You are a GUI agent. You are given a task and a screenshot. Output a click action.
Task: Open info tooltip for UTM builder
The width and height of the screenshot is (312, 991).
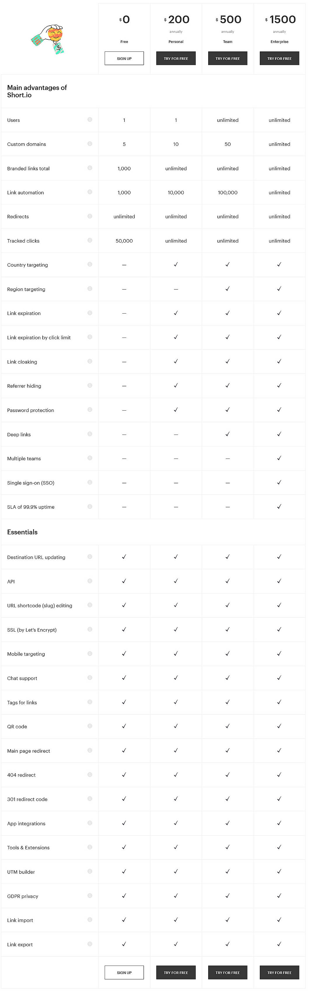click(x=90, y=871)
